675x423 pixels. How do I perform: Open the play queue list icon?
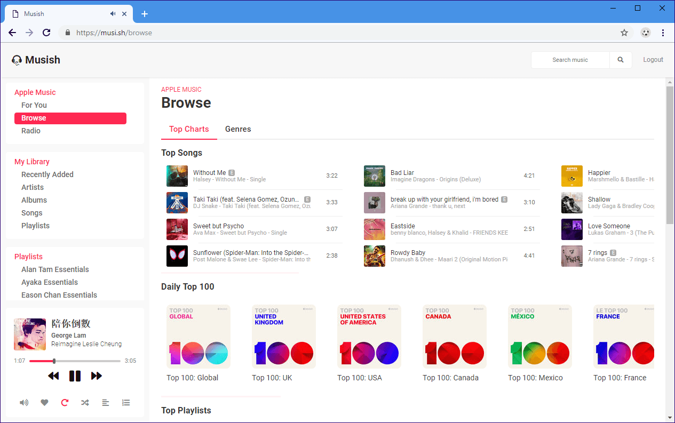(x=126, y=403)
